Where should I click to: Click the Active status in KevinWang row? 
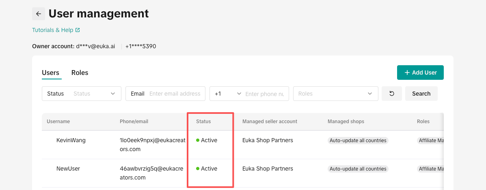point(207,140)
